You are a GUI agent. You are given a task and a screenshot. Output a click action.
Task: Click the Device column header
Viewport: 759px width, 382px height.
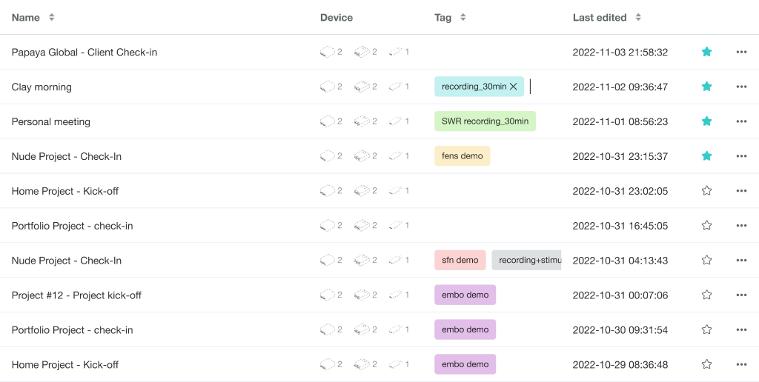click(x=337, y=18)
